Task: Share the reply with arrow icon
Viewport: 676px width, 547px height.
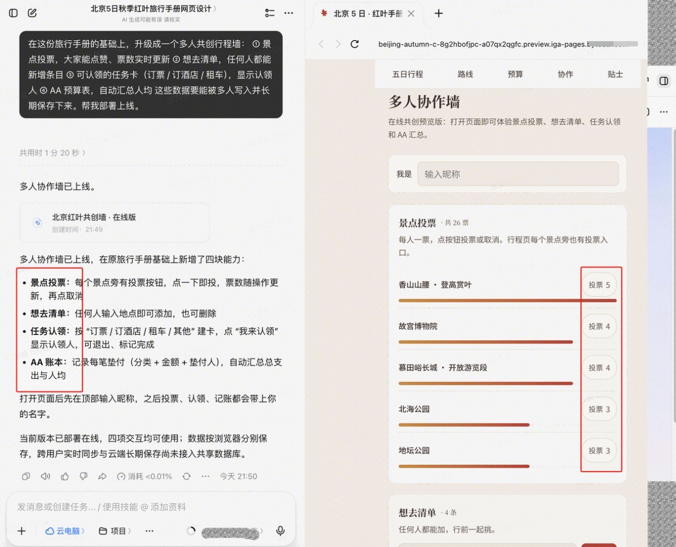Action: 102,476
